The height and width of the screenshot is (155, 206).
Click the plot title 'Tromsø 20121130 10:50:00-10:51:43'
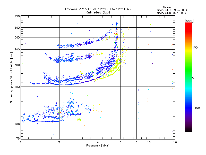[98, 9]
